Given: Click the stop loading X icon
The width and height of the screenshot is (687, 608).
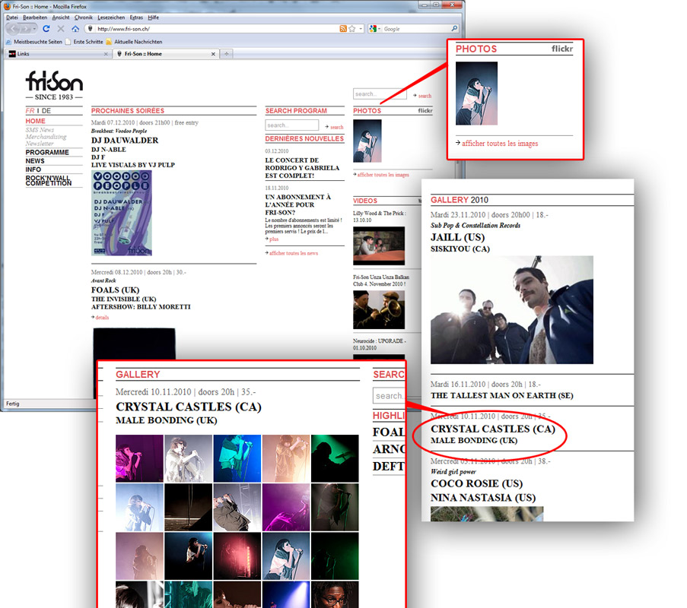Looking at the screenshot, I should [61, 29].
